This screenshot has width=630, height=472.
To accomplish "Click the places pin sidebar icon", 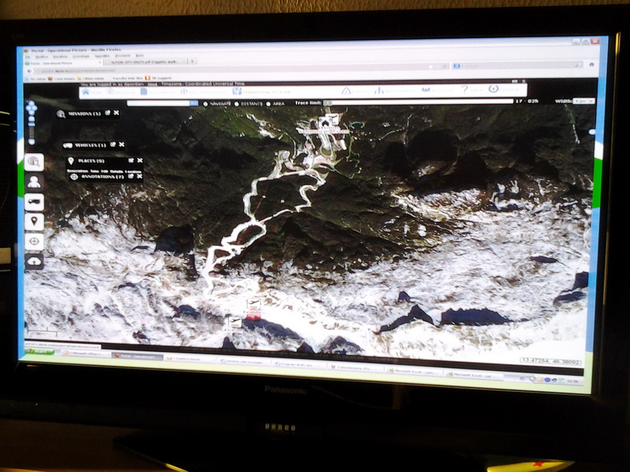I will (x=34, y=222).
